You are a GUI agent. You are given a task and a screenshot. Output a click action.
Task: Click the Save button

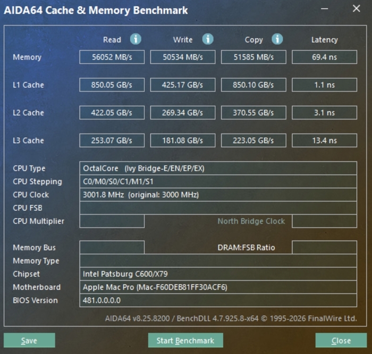coord(29,341)
